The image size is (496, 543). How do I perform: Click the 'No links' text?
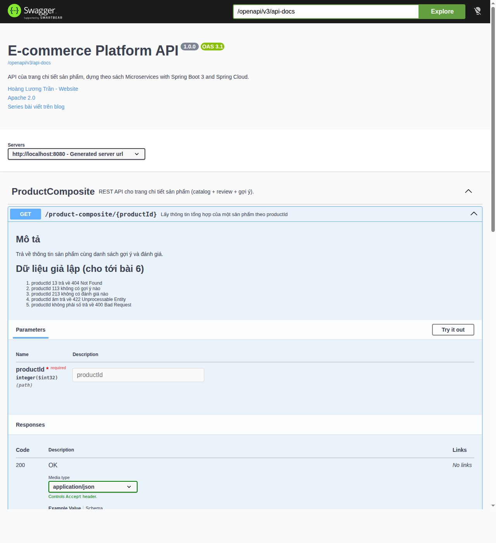(462, 465)
